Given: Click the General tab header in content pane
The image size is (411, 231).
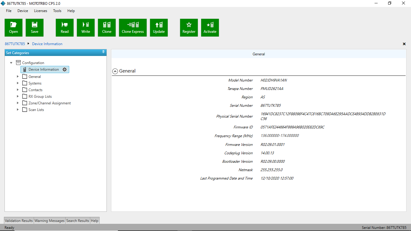Looking at the screenshot, I should (259, 54).
